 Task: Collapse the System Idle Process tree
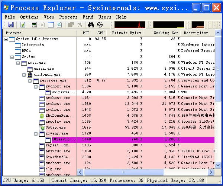pyautogui.click(x=6, y=39)
